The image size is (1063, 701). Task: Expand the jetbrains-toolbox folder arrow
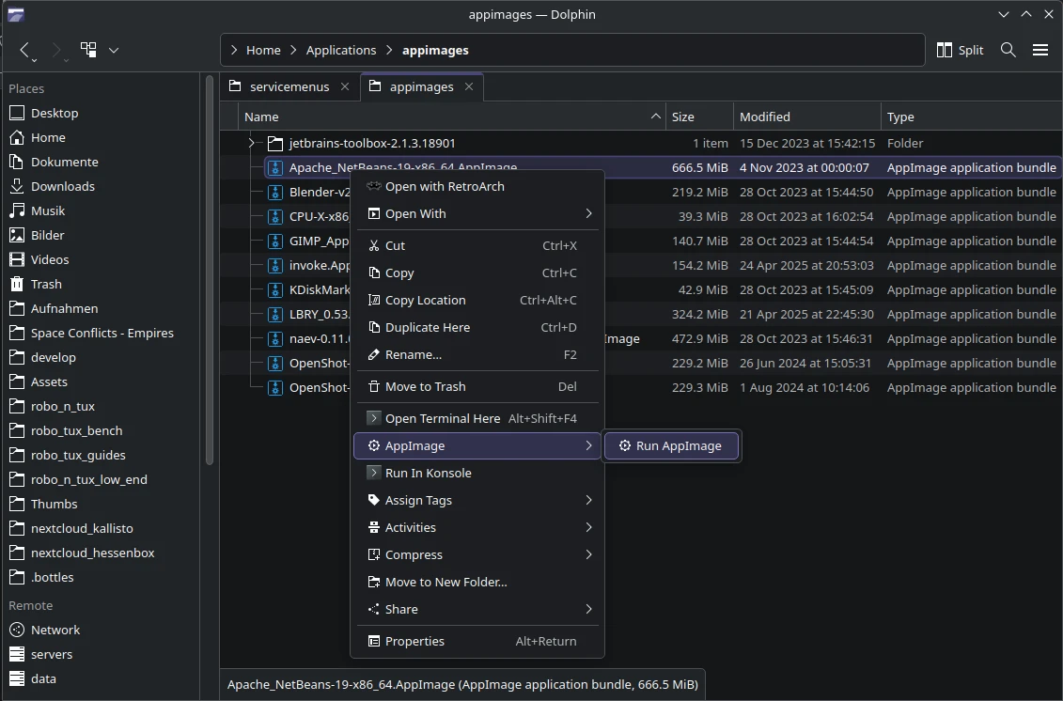[x=252, y=143]
